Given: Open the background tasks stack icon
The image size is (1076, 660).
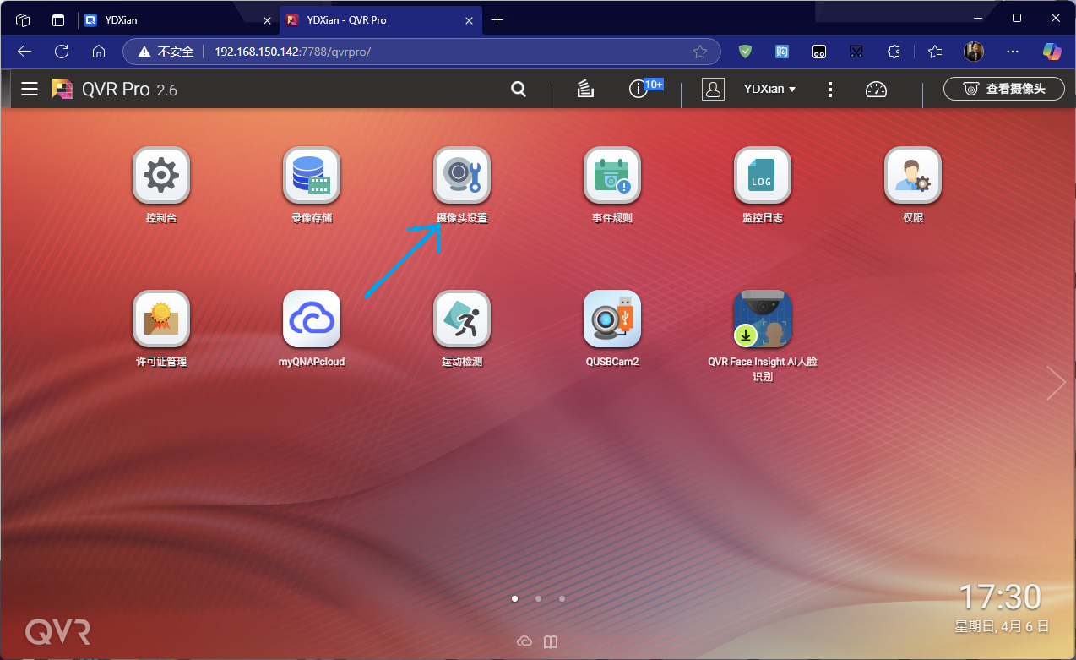Looking at the screenshot, I should [586, 89].
